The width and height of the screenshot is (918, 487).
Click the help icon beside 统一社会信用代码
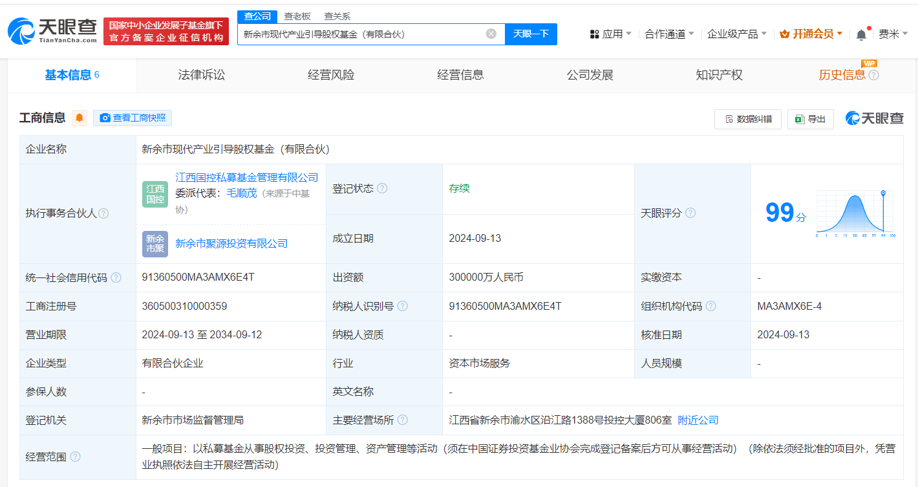[116, 277]
